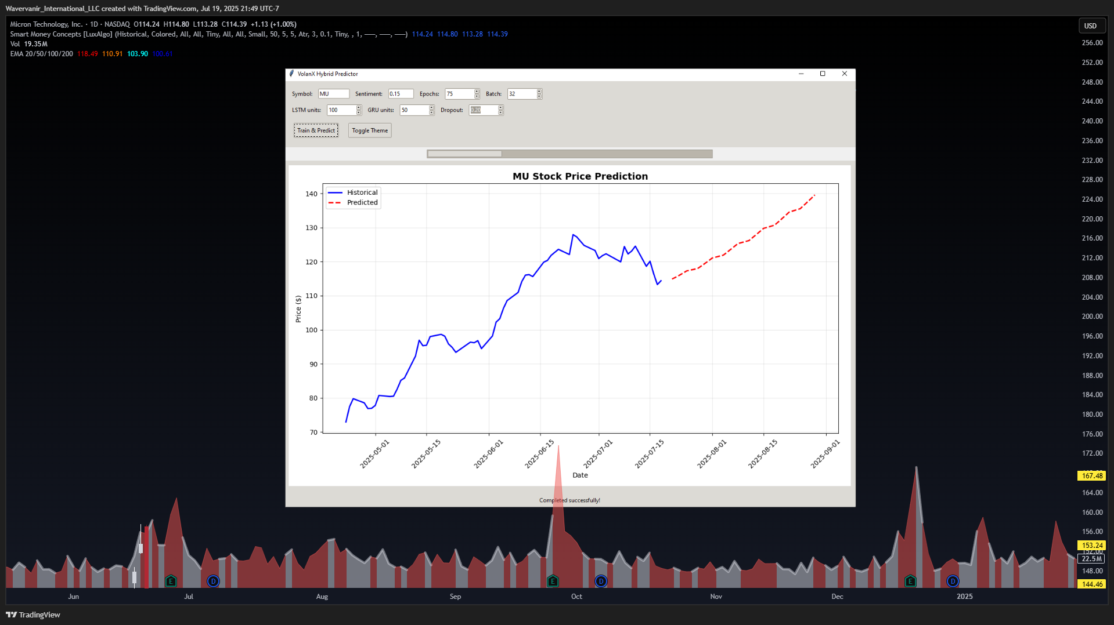
Task: Increase the Epochs value with its up arrow
Action: (477, 92)
